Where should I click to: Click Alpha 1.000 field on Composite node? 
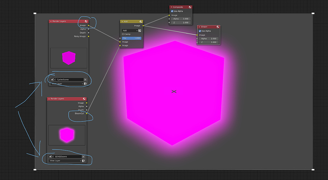pos(181,19)
